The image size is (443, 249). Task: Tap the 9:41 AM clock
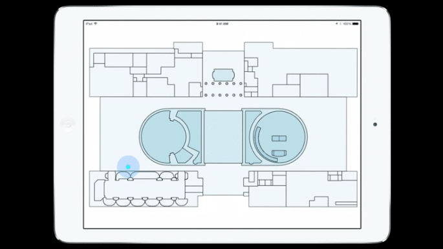[222, 24]
